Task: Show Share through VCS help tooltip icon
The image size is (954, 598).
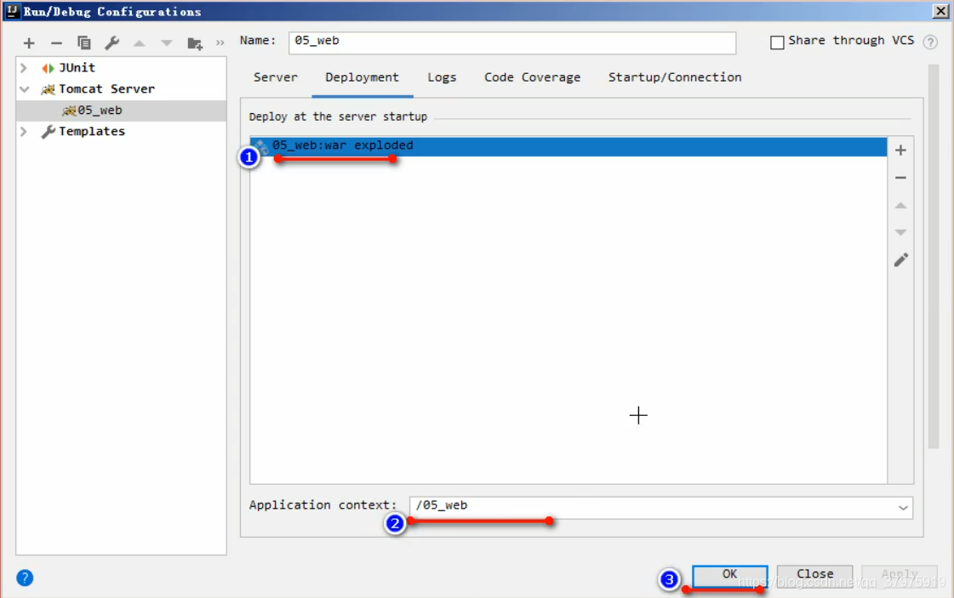Action: click(x=929, y=42)
